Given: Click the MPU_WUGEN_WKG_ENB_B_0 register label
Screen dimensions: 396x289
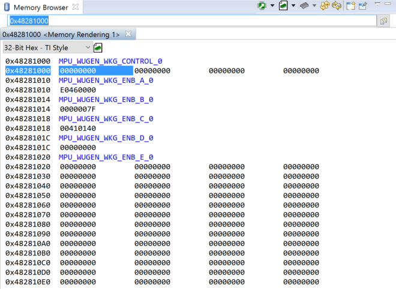Looking at the screenshot, I should tap(106, 100).
